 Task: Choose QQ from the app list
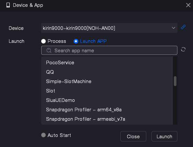(107, 72)
